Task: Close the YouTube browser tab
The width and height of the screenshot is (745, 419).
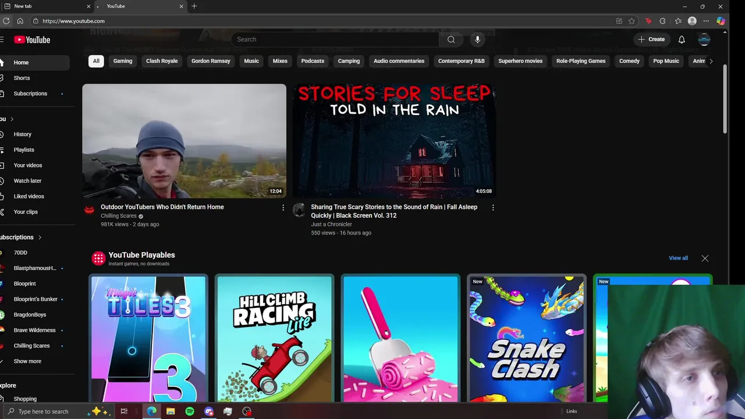Action: pos(182,6)
